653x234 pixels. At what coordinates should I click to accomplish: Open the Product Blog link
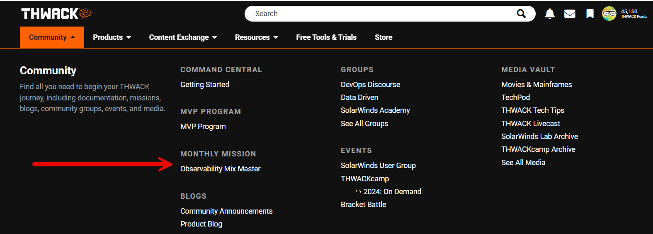201,224
